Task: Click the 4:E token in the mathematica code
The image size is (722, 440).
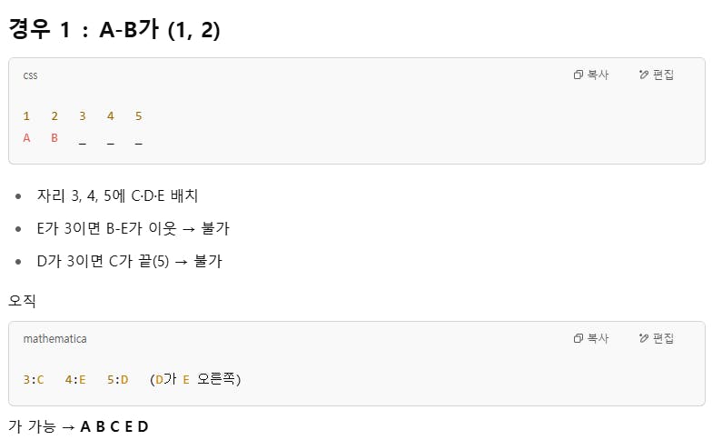Action: [x=75, y=380]
